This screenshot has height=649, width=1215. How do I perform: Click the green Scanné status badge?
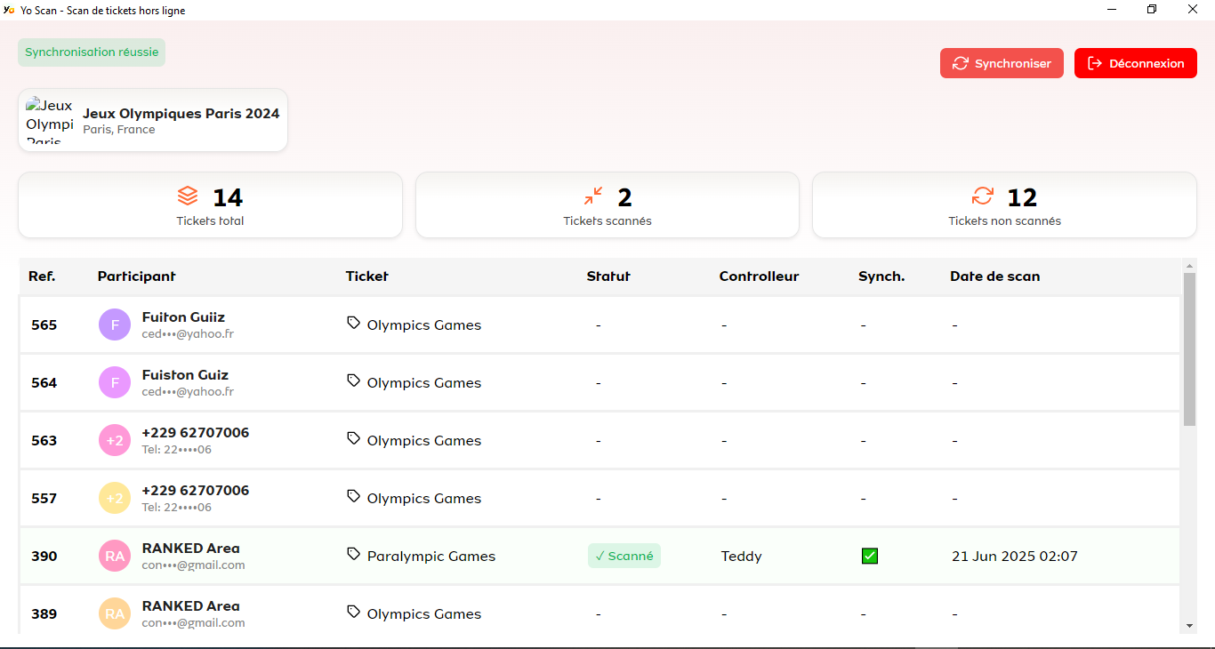coord(624,557)
